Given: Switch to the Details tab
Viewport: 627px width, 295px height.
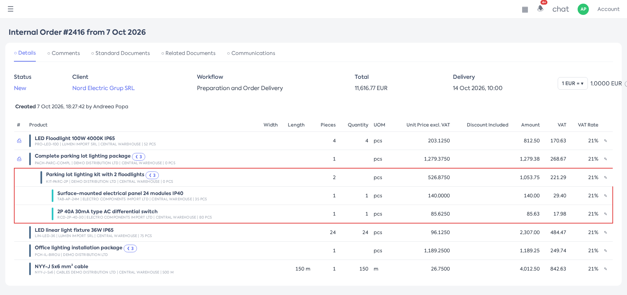Looking at the screenshot, I should [25, 53].
